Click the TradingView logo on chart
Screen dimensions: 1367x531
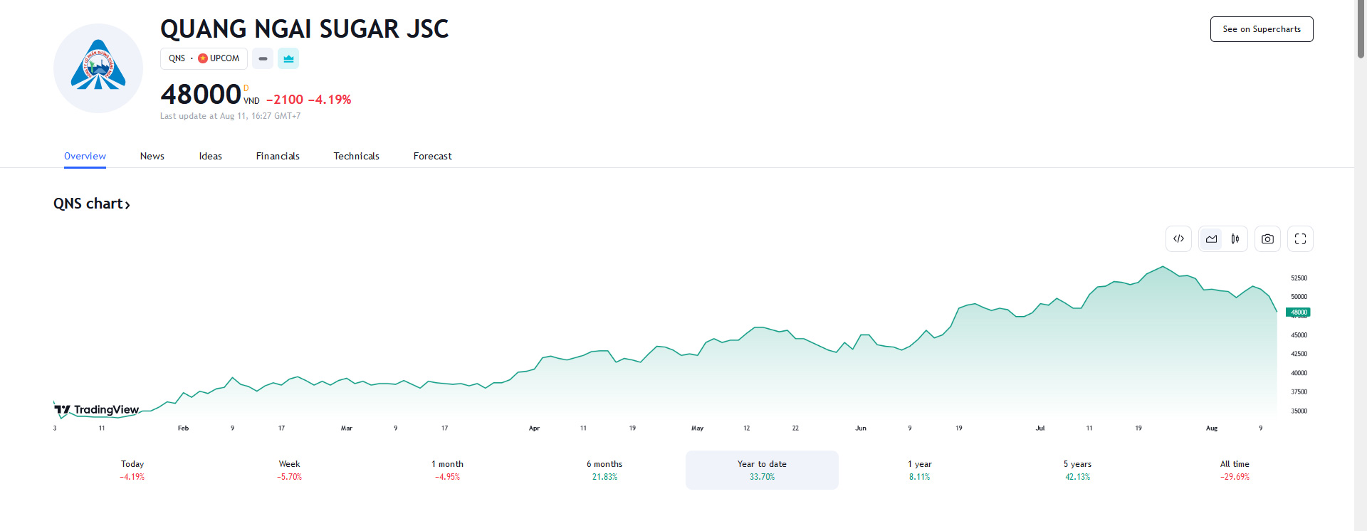pos(97,409)
